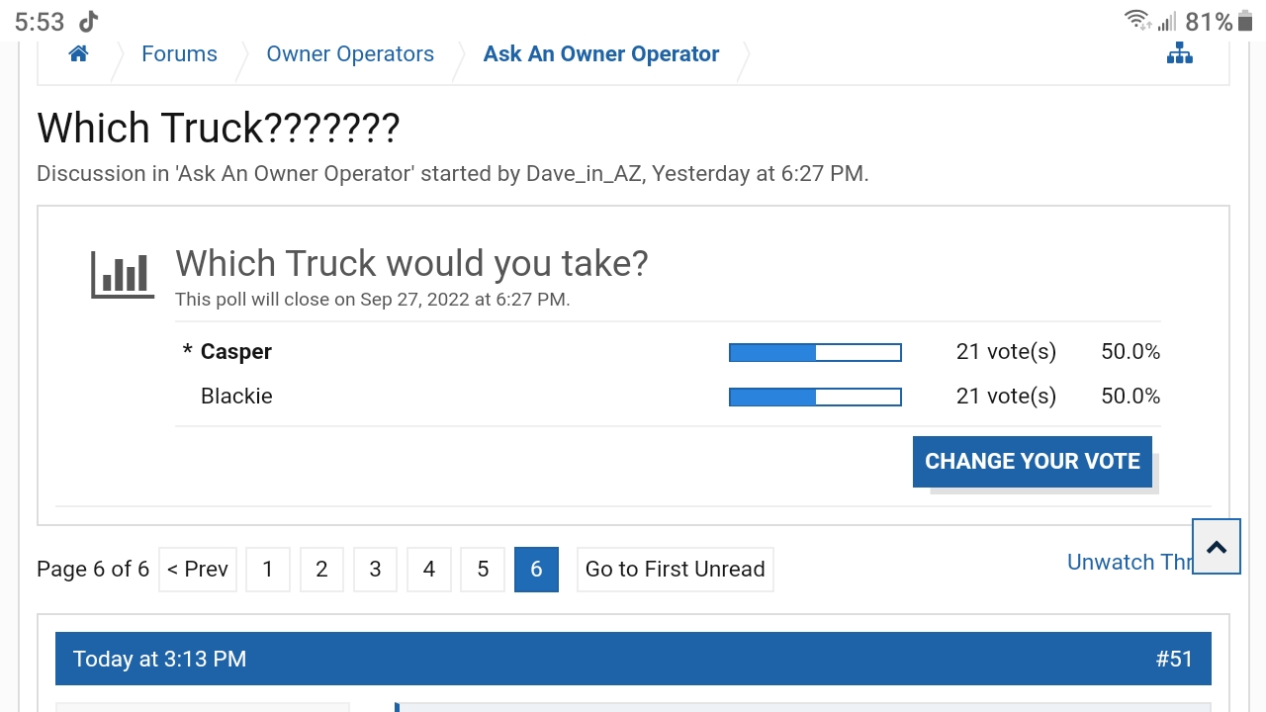Go to the forum home icon
The image size is (1266, 712).
click(78, 54)
